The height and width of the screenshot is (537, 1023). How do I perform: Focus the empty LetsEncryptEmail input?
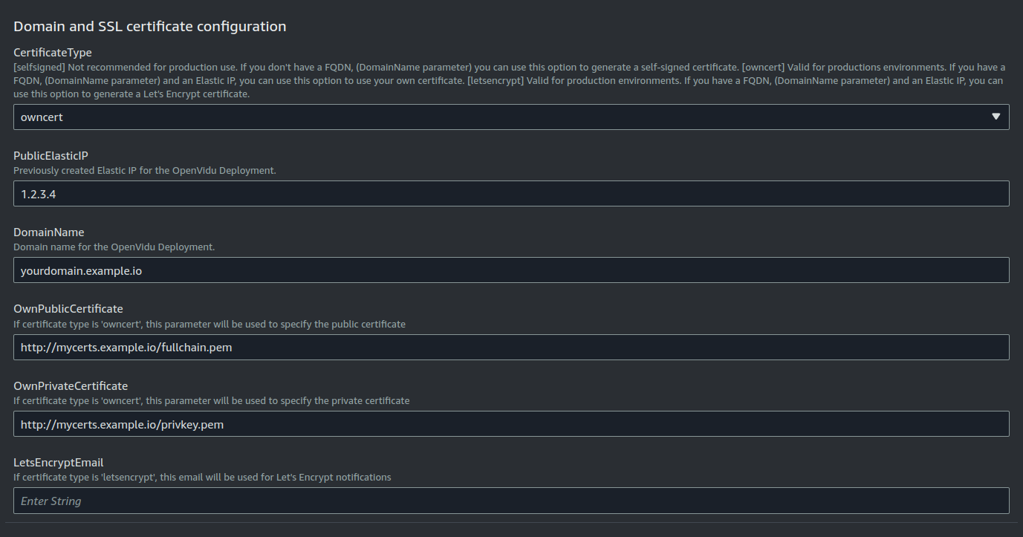511,501
